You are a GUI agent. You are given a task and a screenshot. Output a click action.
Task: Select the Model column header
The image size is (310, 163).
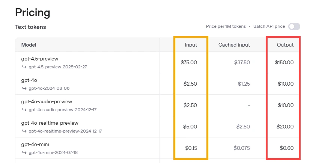pos(29,45)
